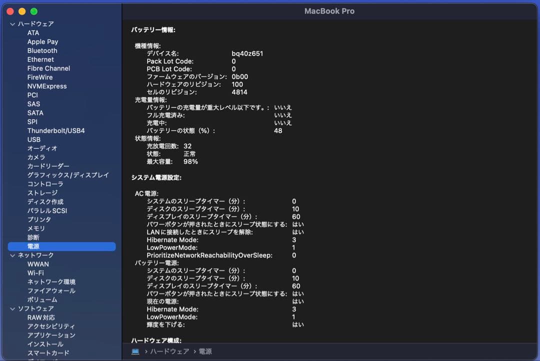The height and width of the screenshot is (361, 540).
Task: Select RAW対応 under ソフトウェア
Action: [40, 317]
